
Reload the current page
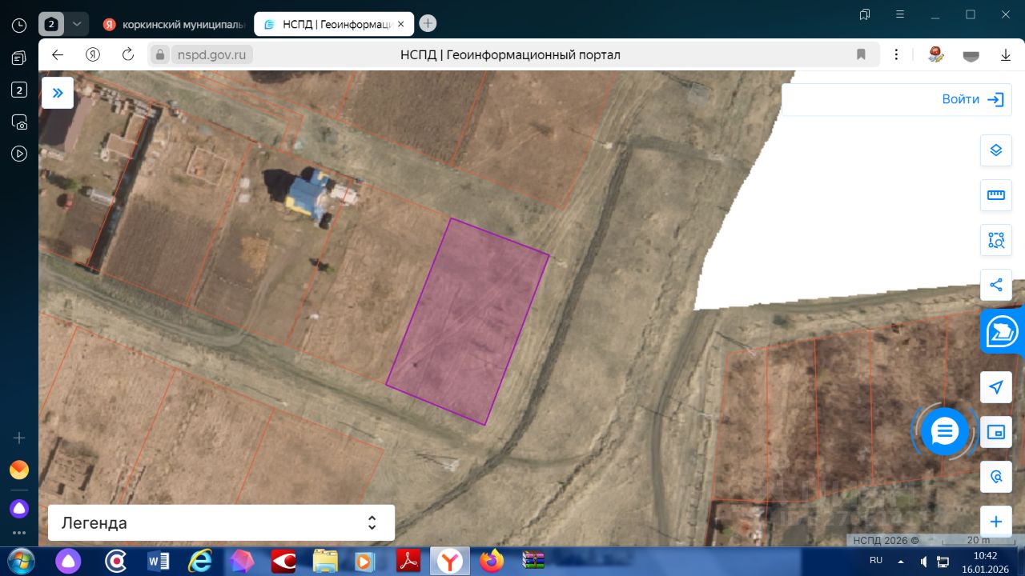[128, 54]
